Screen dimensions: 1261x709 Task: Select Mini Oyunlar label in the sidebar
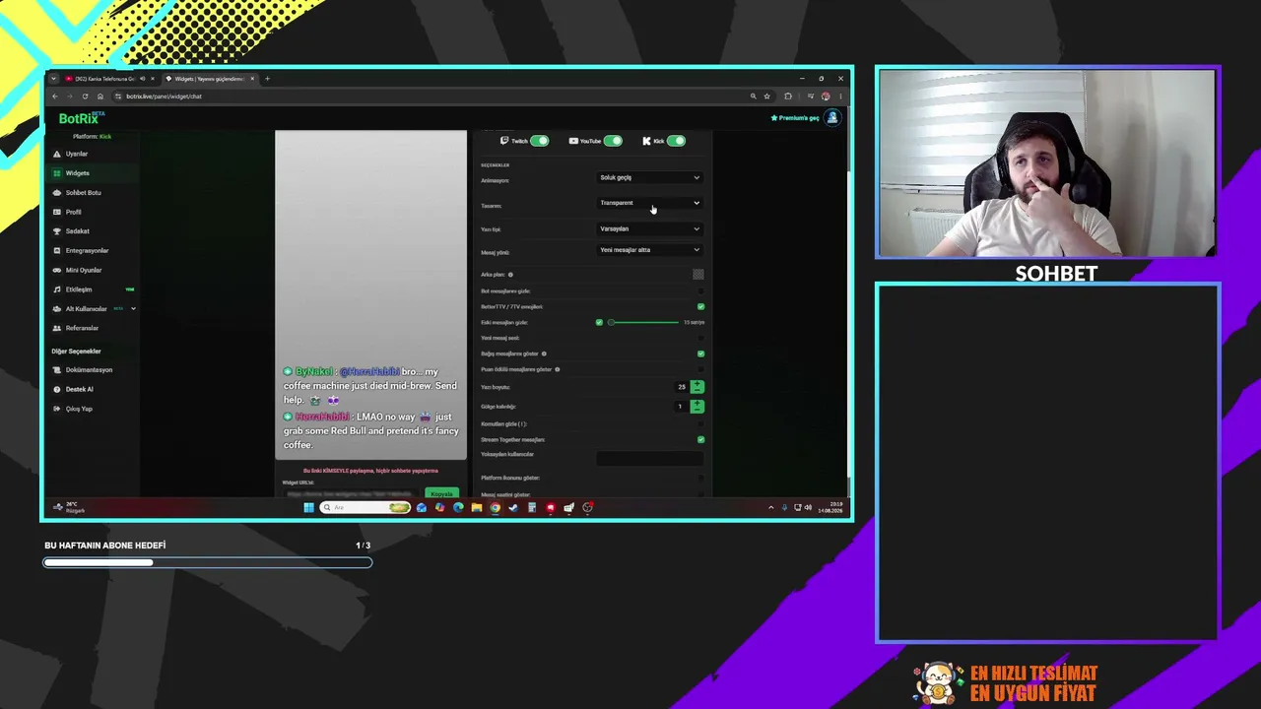point(84,270)
